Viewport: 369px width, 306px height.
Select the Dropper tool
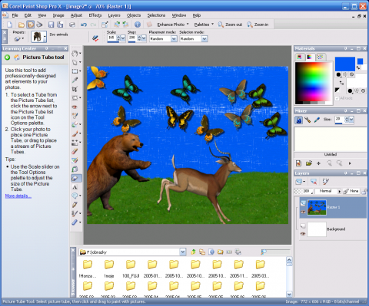point(75,81)
